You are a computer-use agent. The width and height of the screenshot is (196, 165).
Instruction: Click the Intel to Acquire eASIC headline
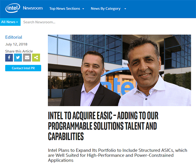point(103,126)
